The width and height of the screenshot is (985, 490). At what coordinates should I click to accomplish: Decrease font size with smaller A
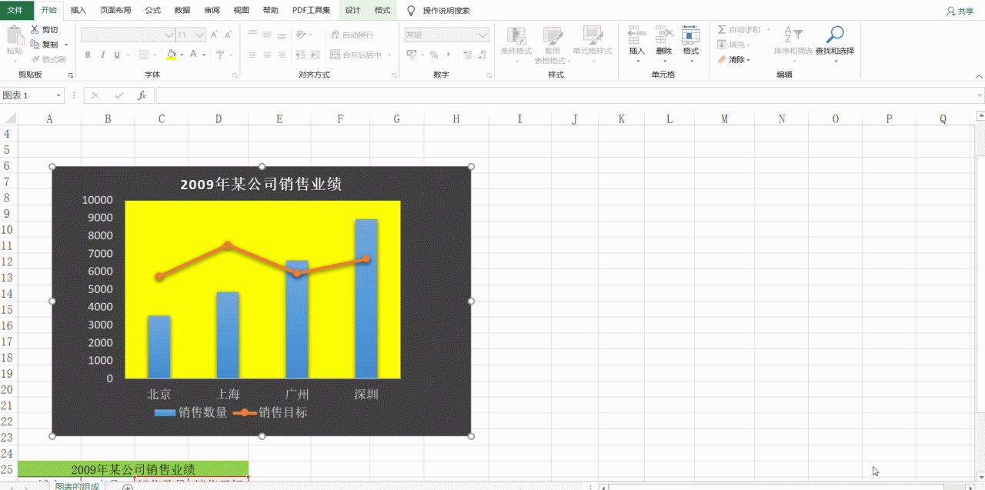[229, 35]
